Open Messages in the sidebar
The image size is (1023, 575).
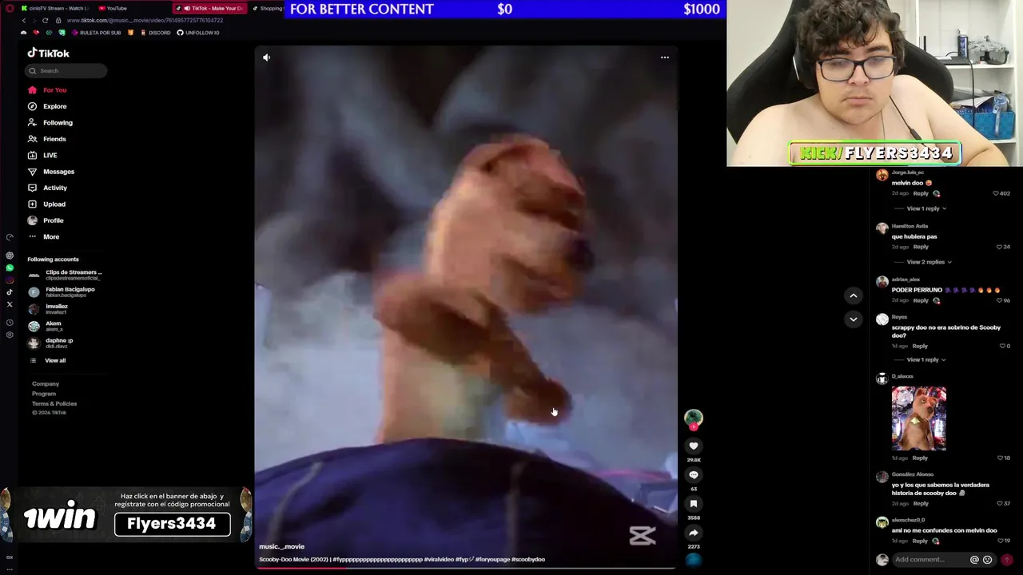pos(50,172)
